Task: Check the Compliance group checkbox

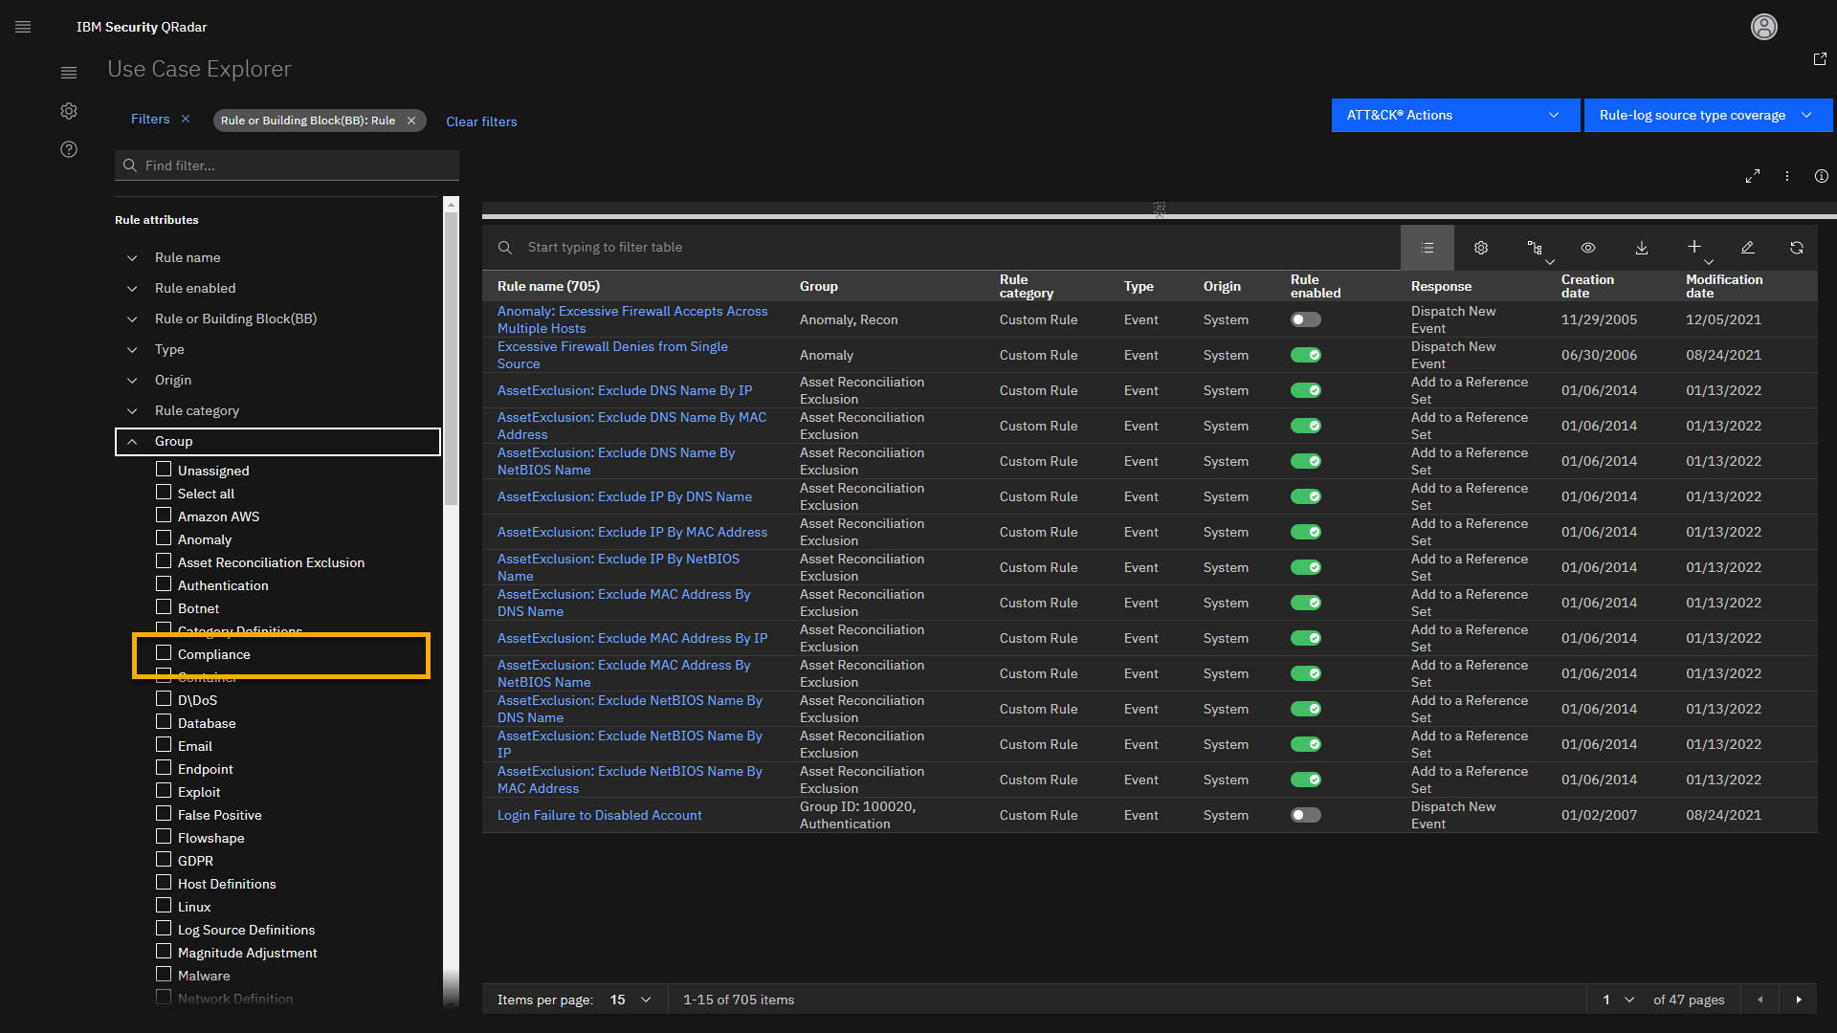Action: pyautogui.click(x=164, y=653)
